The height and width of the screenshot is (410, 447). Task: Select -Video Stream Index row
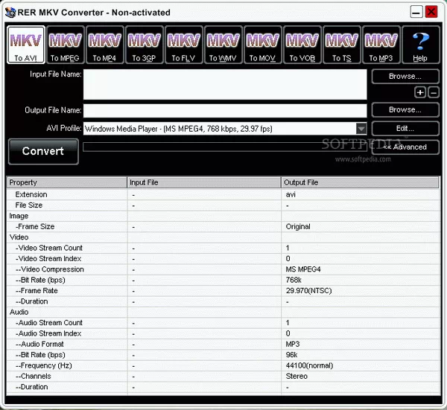tap(223, 259)
